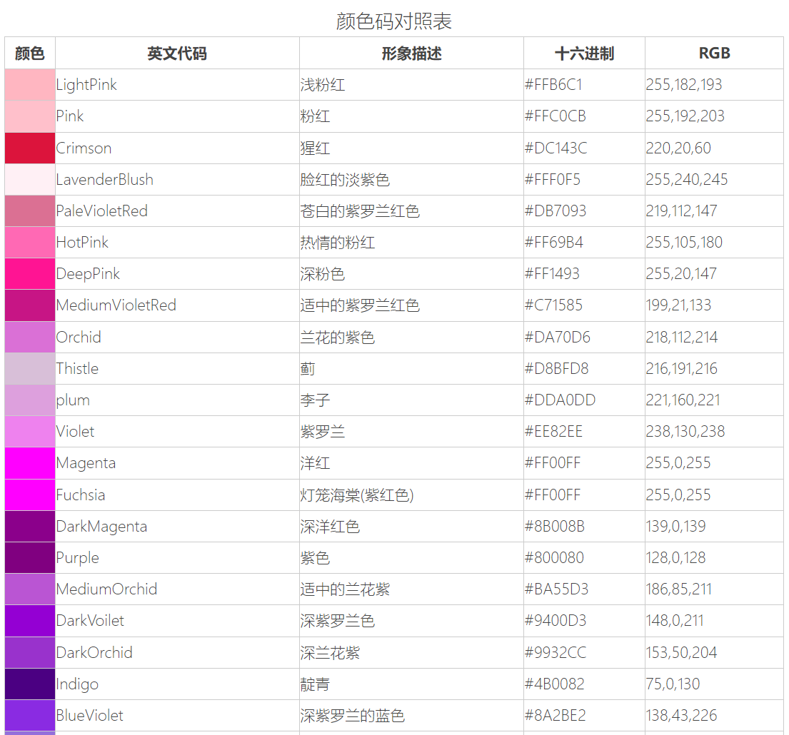Click the LightPink color swatch
The image size is (789, 735).
pyautogui.click(x=29, y=85)
